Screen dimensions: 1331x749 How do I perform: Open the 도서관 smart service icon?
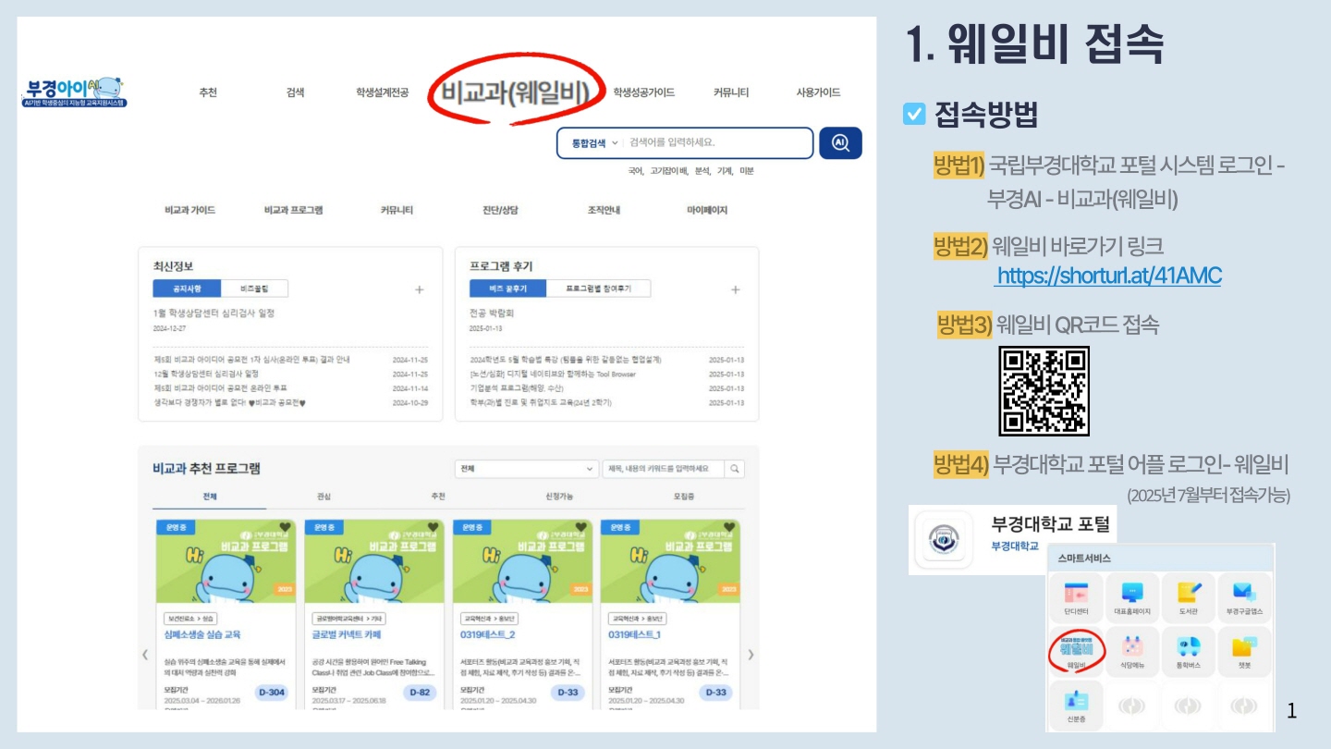coord(1188,597)
